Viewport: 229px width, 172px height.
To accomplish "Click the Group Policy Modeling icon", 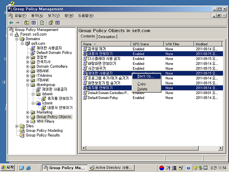I will point(22,131).
